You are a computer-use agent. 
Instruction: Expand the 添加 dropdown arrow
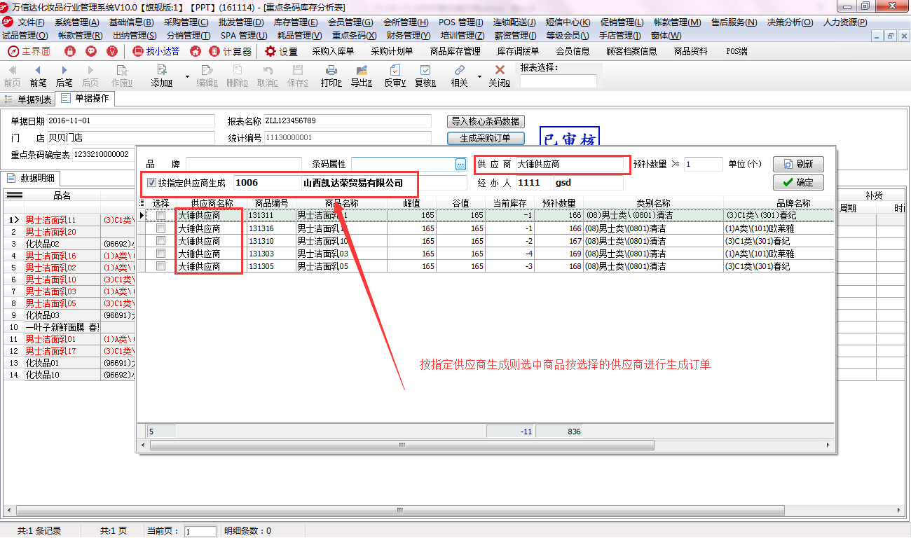(187, 76)
